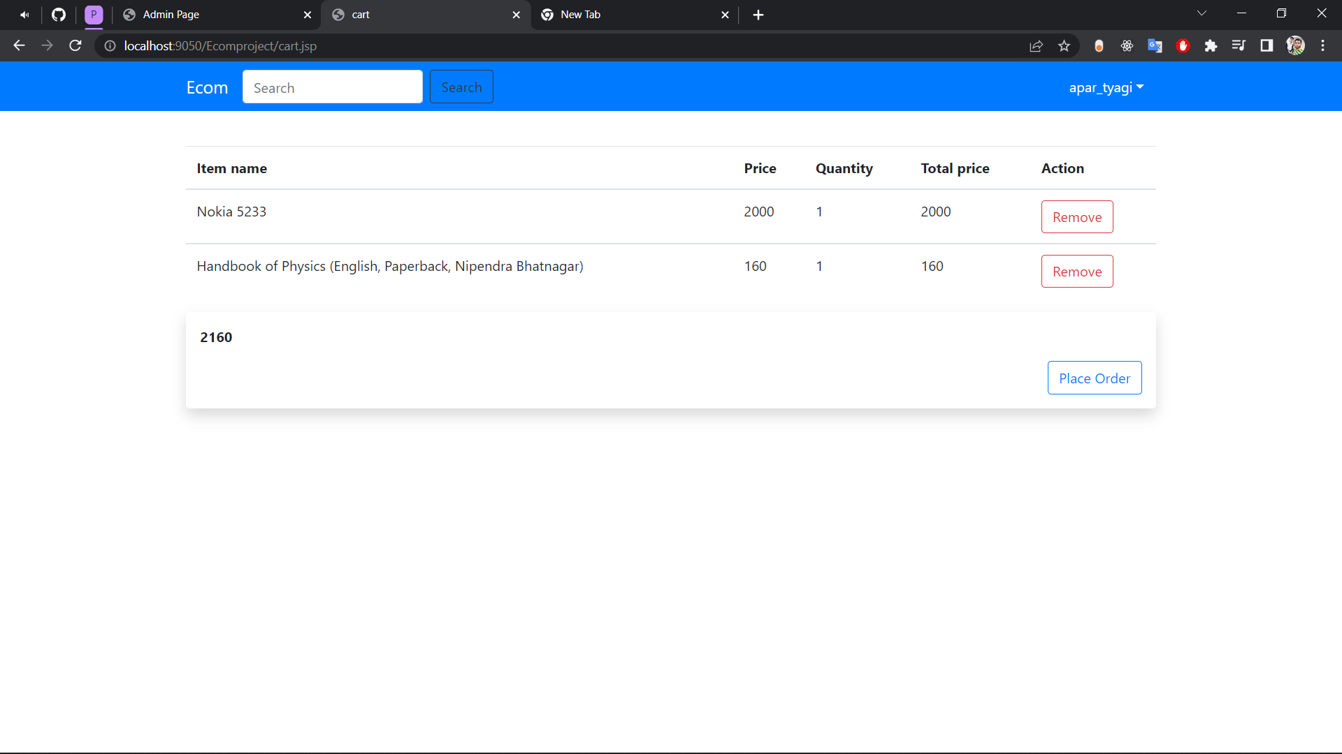
Task: Click the purple P pinned tab
Action: tap(94, 15)
